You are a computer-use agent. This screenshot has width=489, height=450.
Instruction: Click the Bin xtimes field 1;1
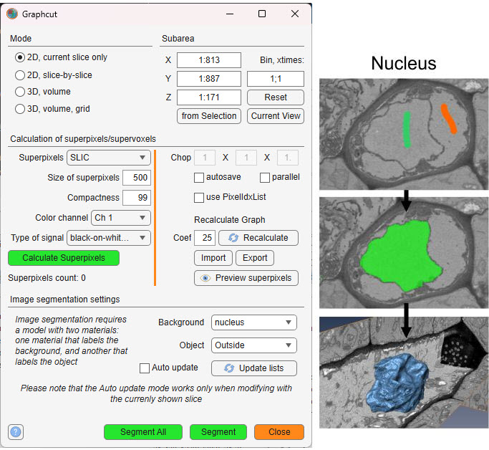coord(276,79)
